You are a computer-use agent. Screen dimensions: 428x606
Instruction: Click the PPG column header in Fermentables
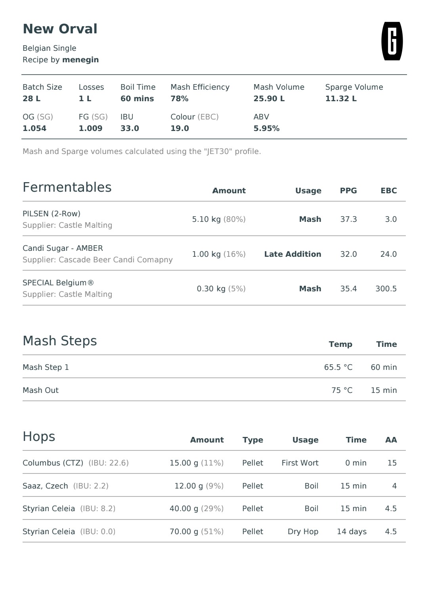click(x=348, y=190)
